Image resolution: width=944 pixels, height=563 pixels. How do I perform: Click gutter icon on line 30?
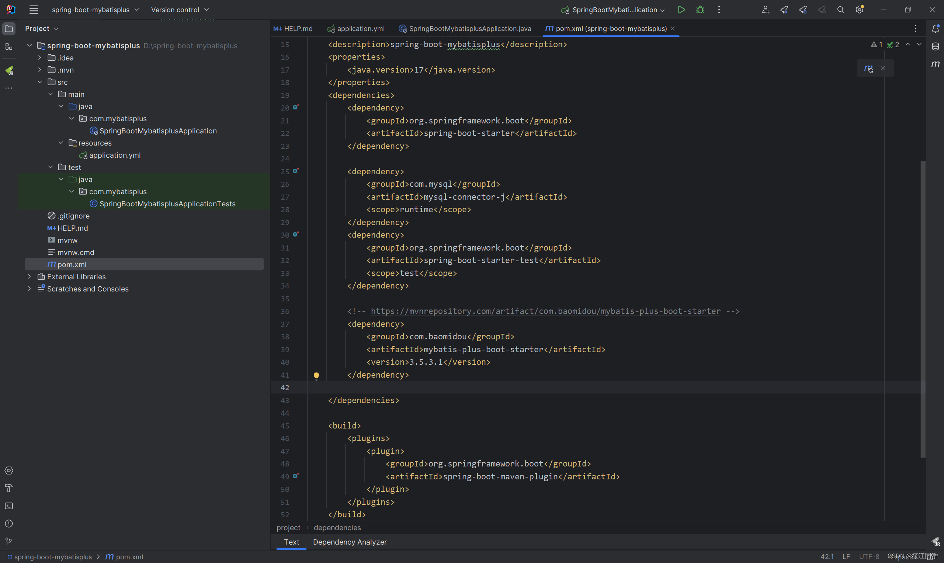pos(296,235)
